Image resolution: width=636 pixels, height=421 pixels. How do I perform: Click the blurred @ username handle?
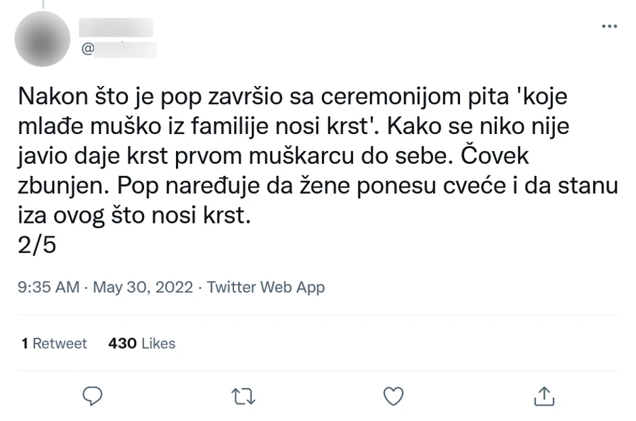click(119, 49)
